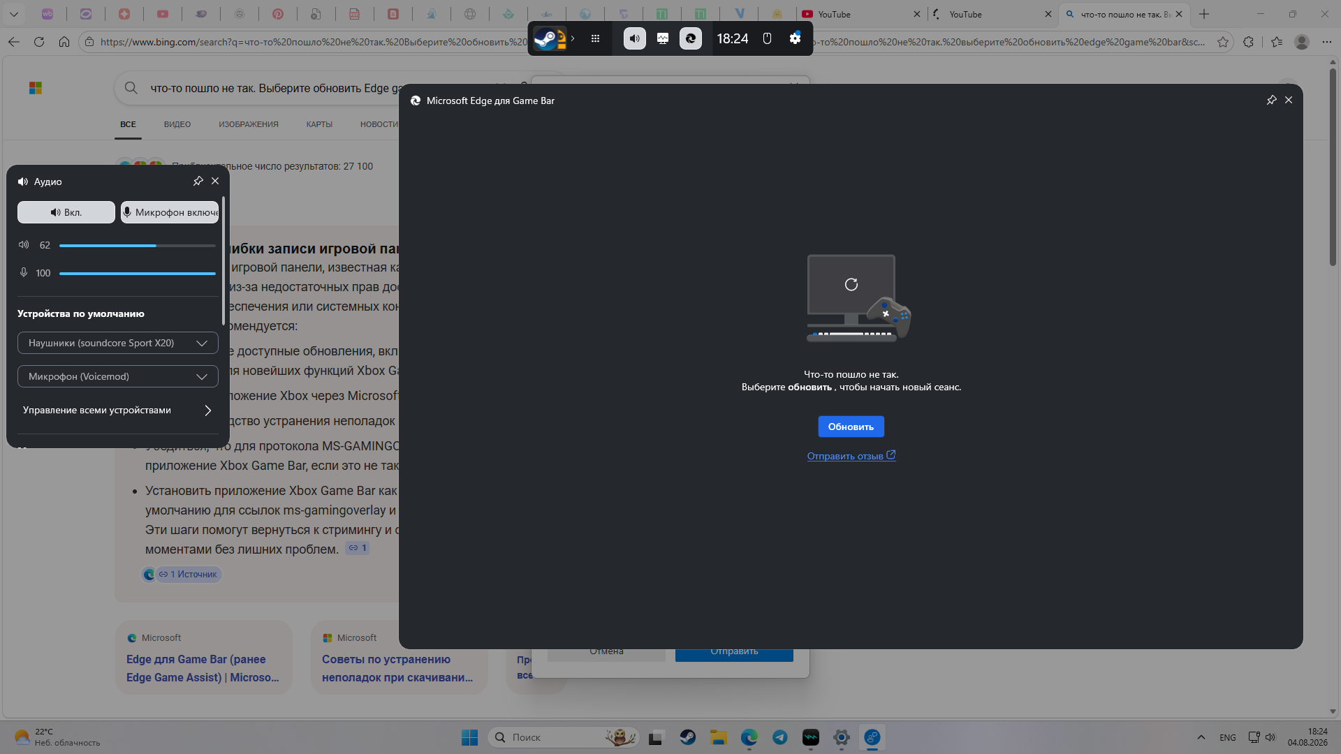Open the Pinterest browser tab
Viewport: 1341px width, 754px height.
pyautogui.click(x=278, y=14)
